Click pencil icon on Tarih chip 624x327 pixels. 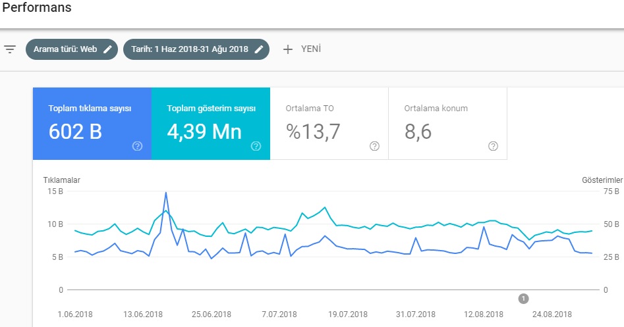click(259, 49)
